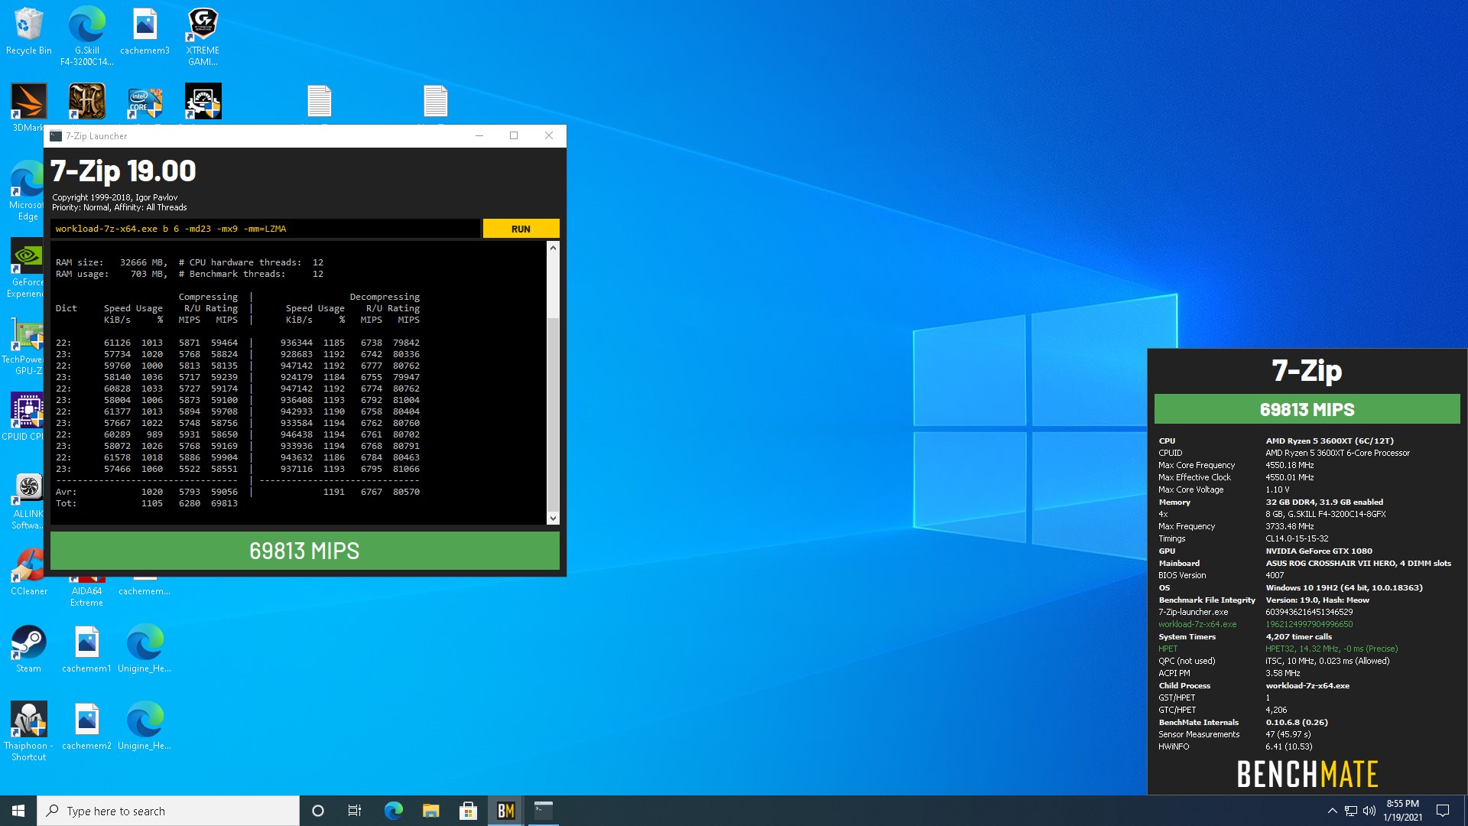Open the volume control in tray

(1369, 811)
